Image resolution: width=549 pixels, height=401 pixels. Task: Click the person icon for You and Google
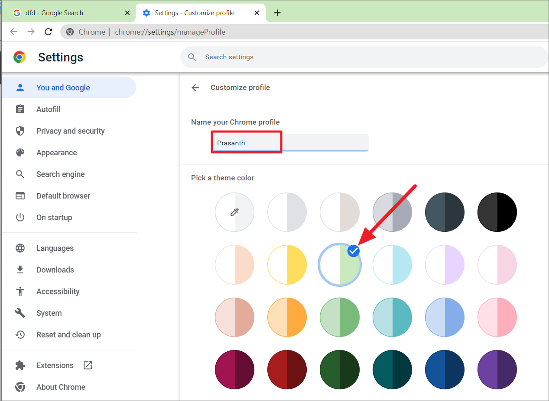tap(20, 87)
